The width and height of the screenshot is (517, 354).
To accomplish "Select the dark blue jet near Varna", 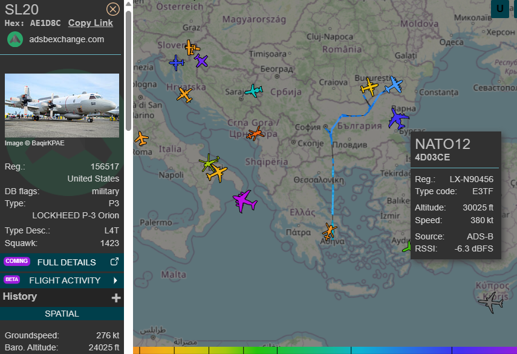I will click(398, 118).
